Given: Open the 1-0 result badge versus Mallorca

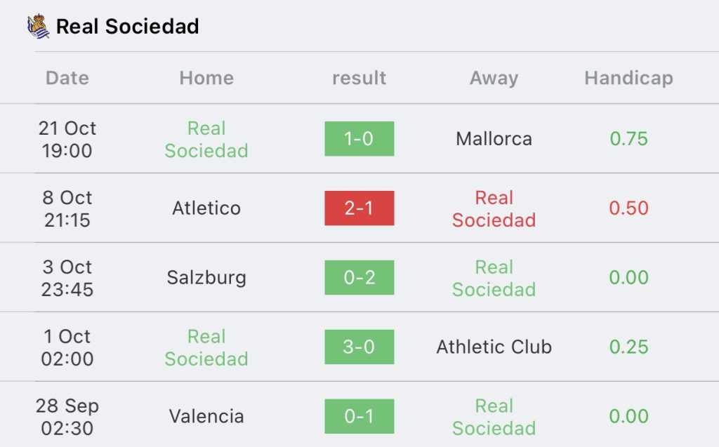Looking at the screenshot, I should click(359, 138).
